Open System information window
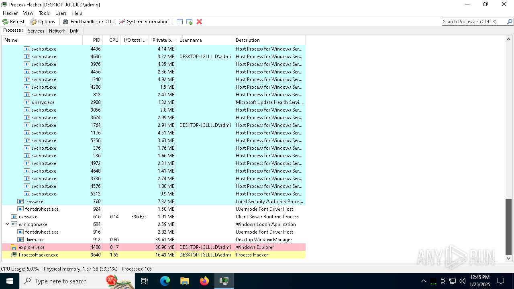514x289 pixels. (x=144, y=22)
